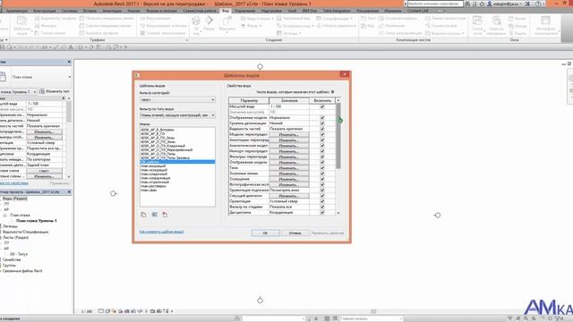
Task: Open the Спецификации ribbon dropdown
Action: tap(335, 18)
